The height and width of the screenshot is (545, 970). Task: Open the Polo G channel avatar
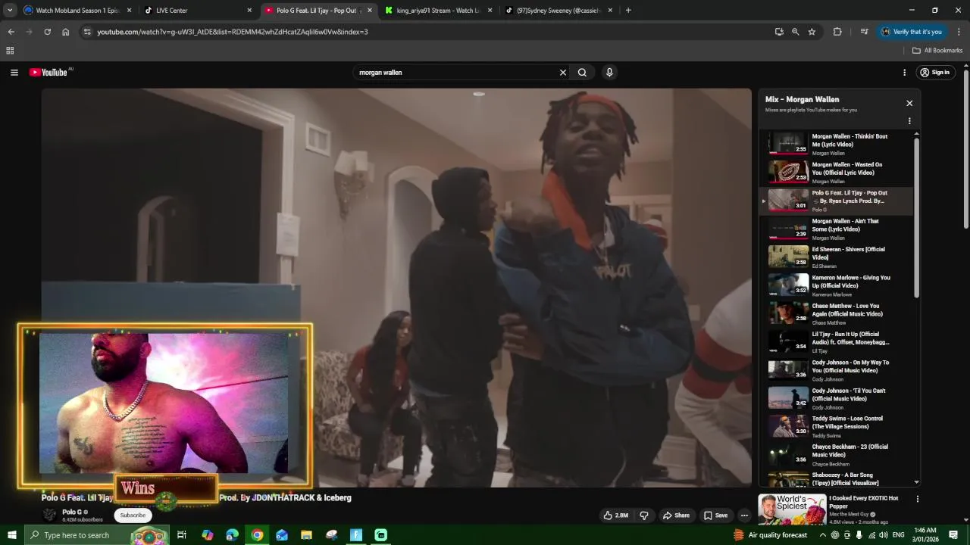click(50, 515)
